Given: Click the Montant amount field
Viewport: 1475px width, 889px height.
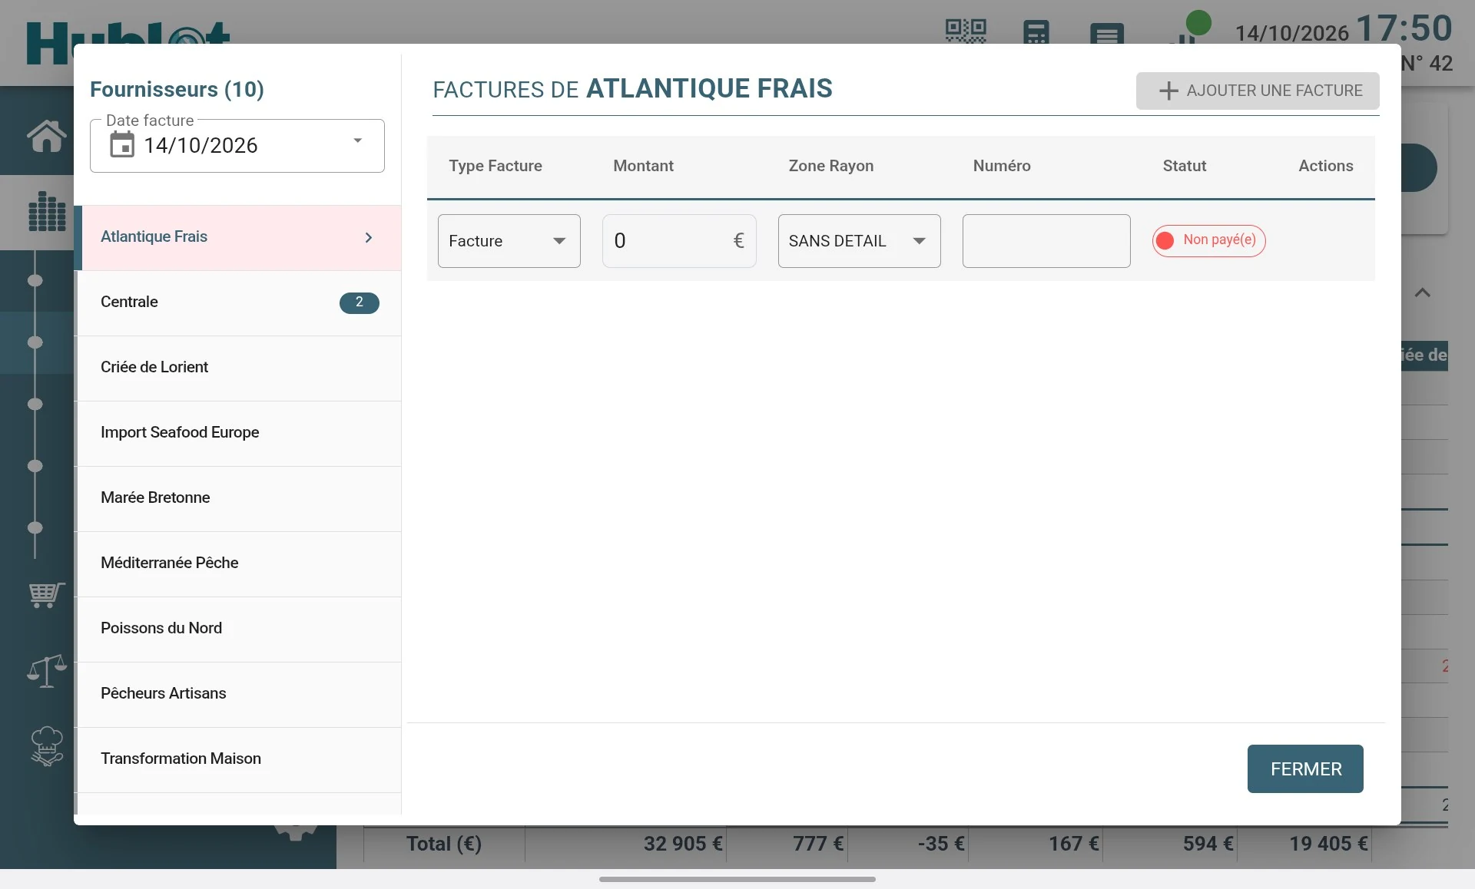Looking at the screenshot, I should click(x=679, y=241).
